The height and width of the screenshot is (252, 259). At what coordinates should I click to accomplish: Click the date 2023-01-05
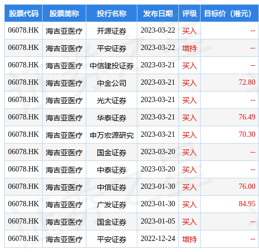(158, 221)
